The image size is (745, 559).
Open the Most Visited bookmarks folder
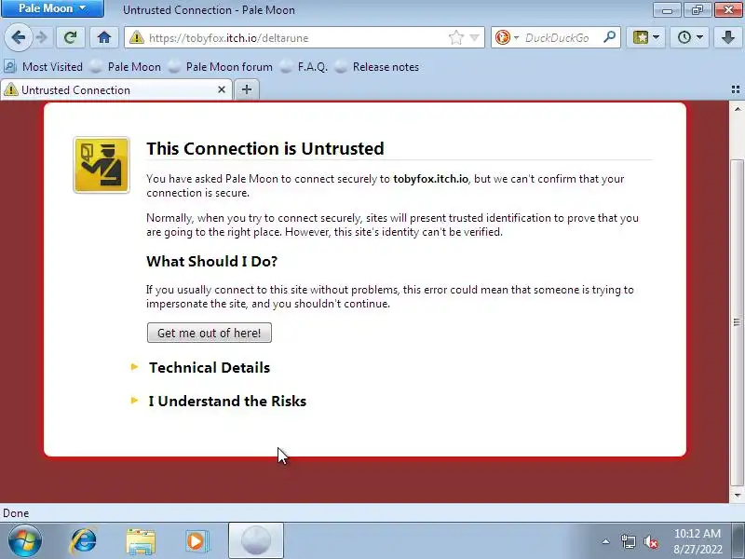pos(44,67)
